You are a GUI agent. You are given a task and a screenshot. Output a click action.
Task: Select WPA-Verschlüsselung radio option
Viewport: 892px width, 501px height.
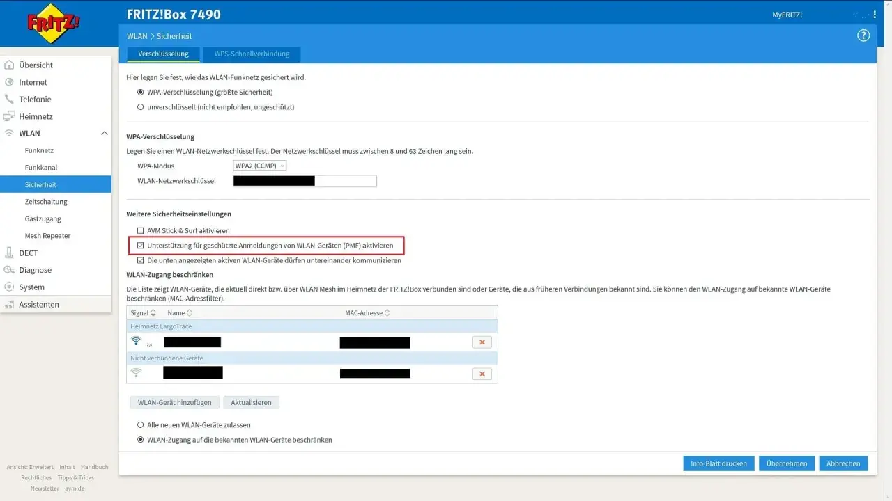click(x=141, y=92)
